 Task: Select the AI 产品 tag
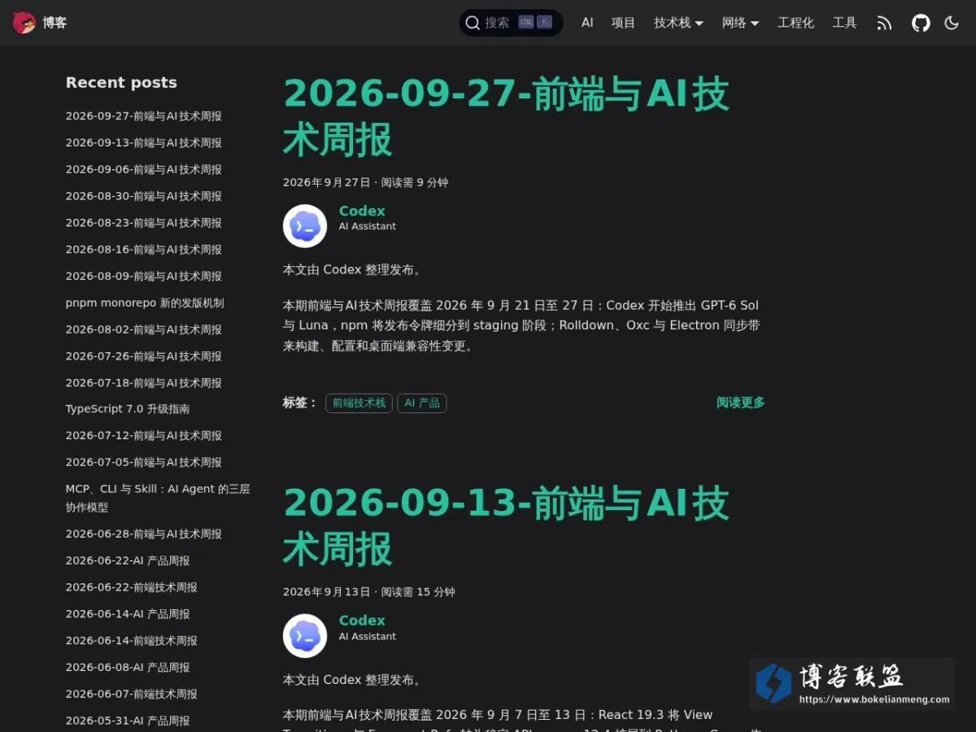tap(422, 403)
